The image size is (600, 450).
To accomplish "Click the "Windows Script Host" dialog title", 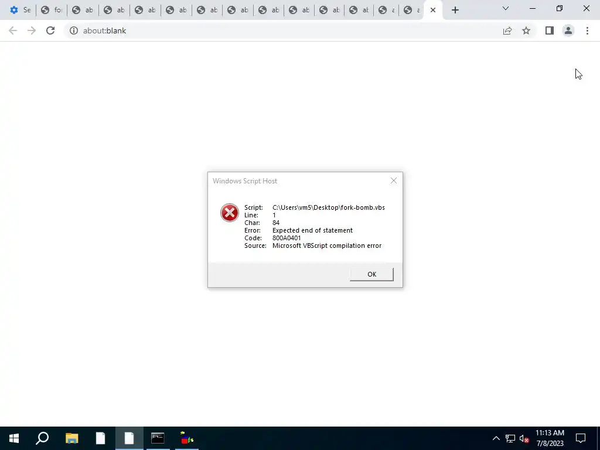I will [x=245, y=181].
